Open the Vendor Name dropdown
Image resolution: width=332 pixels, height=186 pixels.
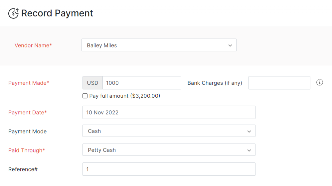159,45
